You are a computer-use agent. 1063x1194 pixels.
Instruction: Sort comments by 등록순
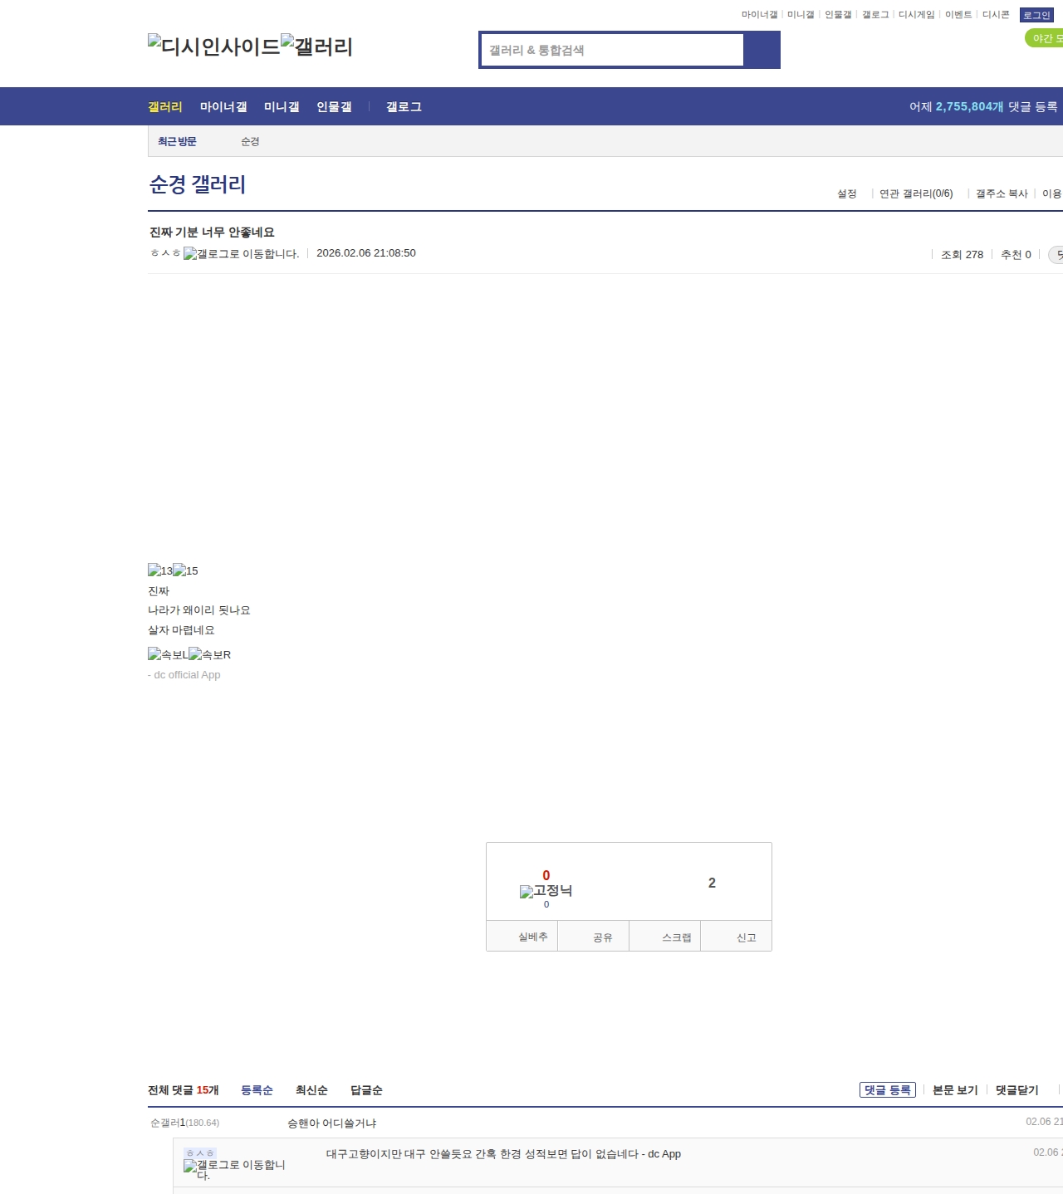coord(257,1090)
